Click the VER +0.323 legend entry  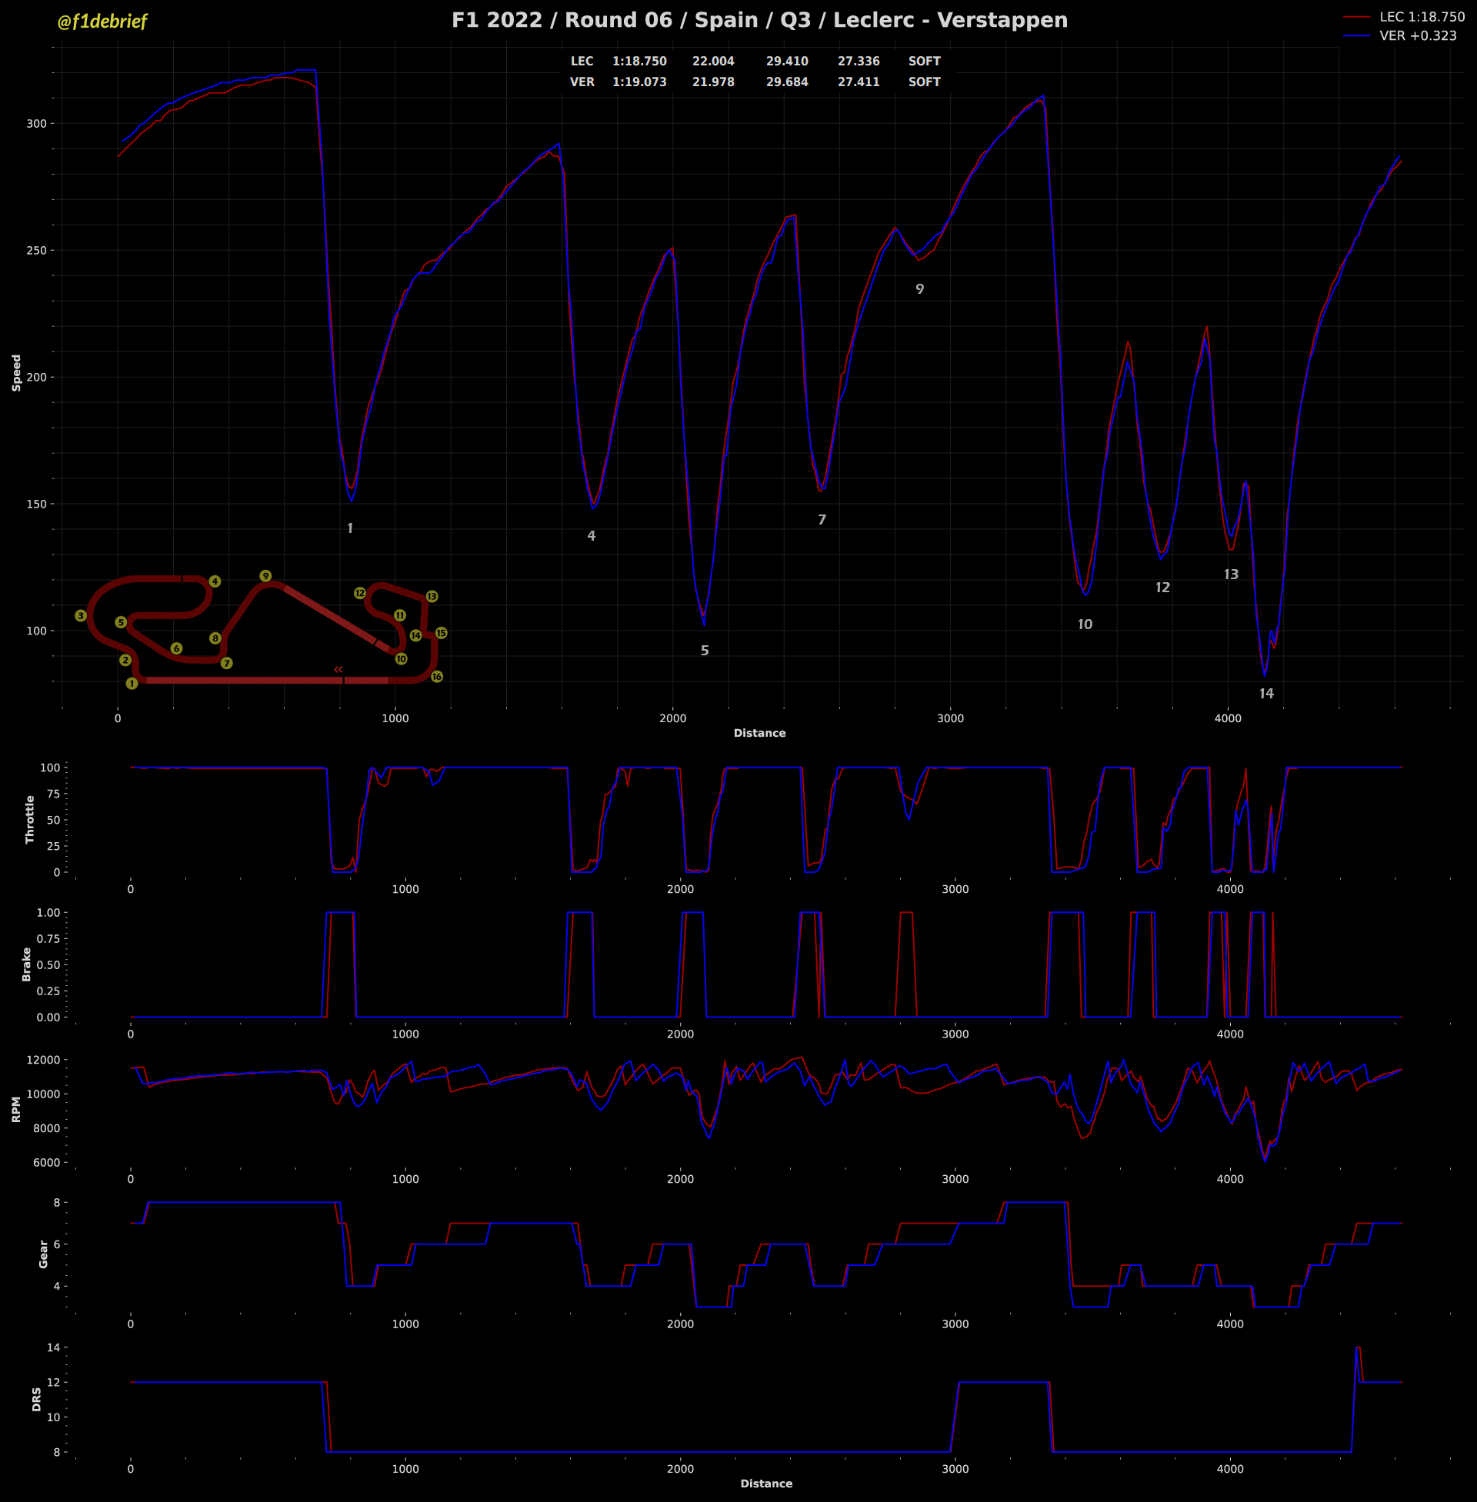(x=1417, y=35)
